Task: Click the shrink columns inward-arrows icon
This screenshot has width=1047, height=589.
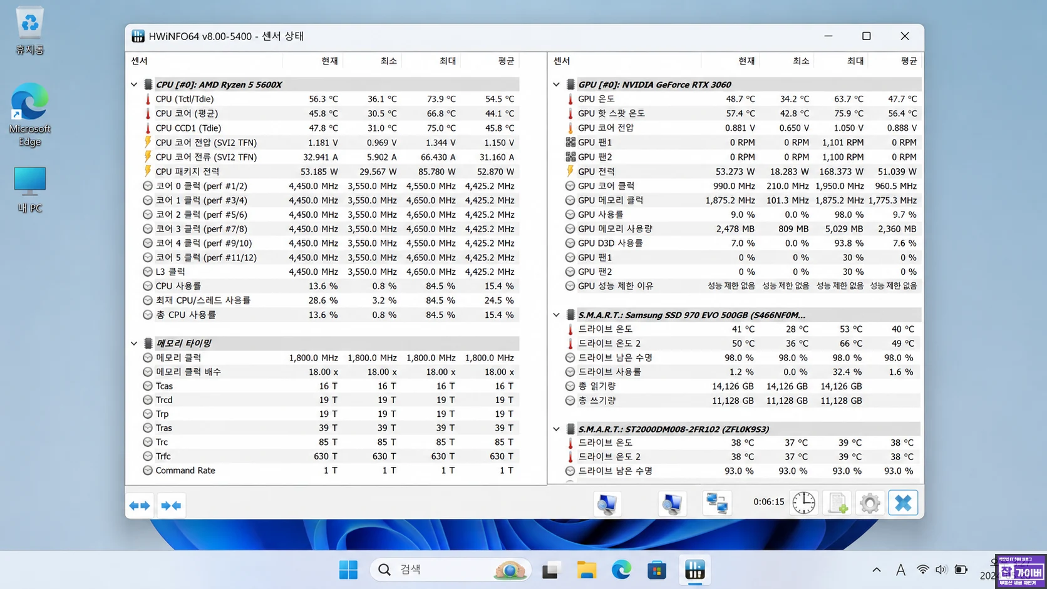Action: (x=171, y=505)
